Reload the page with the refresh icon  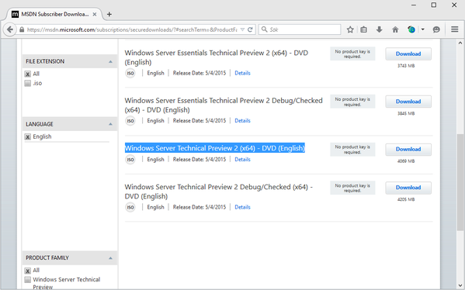click(x=250, y=29)
